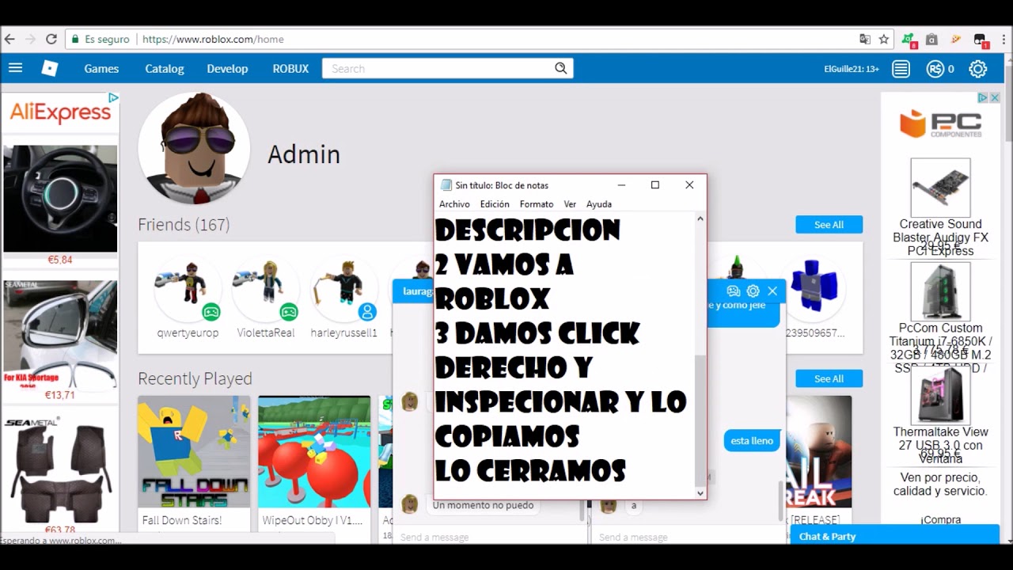Open Catalog in Roblox navigation

pos(165,69)
